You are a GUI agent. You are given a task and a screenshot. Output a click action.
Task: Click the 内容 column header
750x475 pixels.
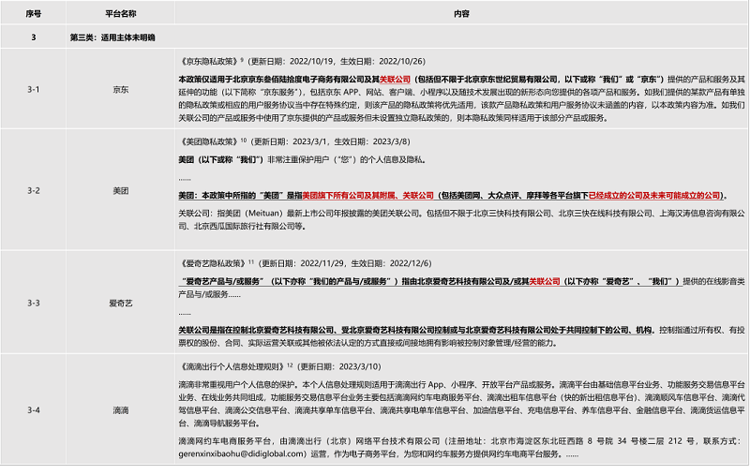[461, 14]
